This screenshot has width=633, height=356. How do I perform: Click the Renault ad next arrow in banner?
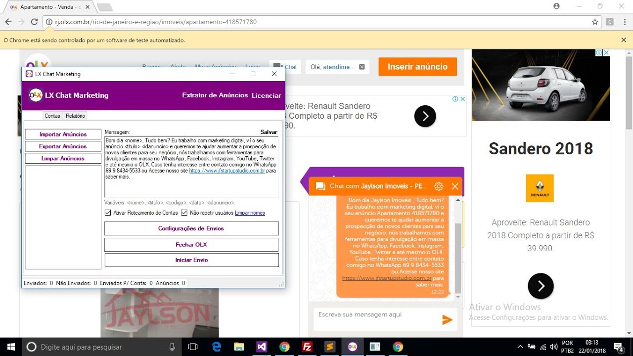(x=425, y=116)
